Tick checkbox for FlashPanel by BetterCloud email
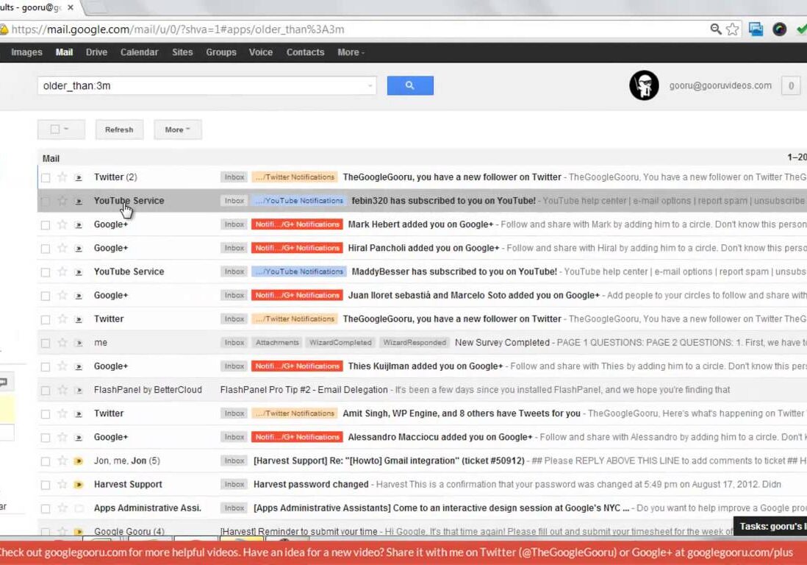Screen dimensions: 807x565 46,391
